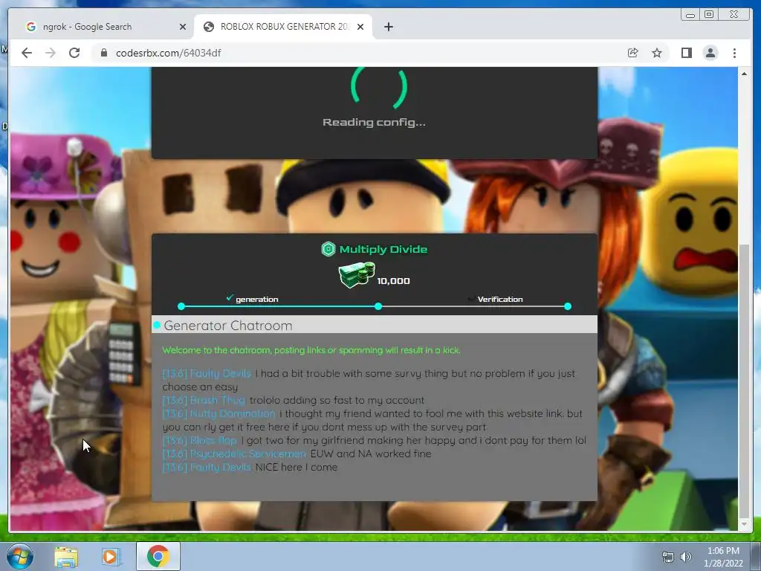Click the green cash stack icon
This screenshot has height=571, width=761.
357,275
